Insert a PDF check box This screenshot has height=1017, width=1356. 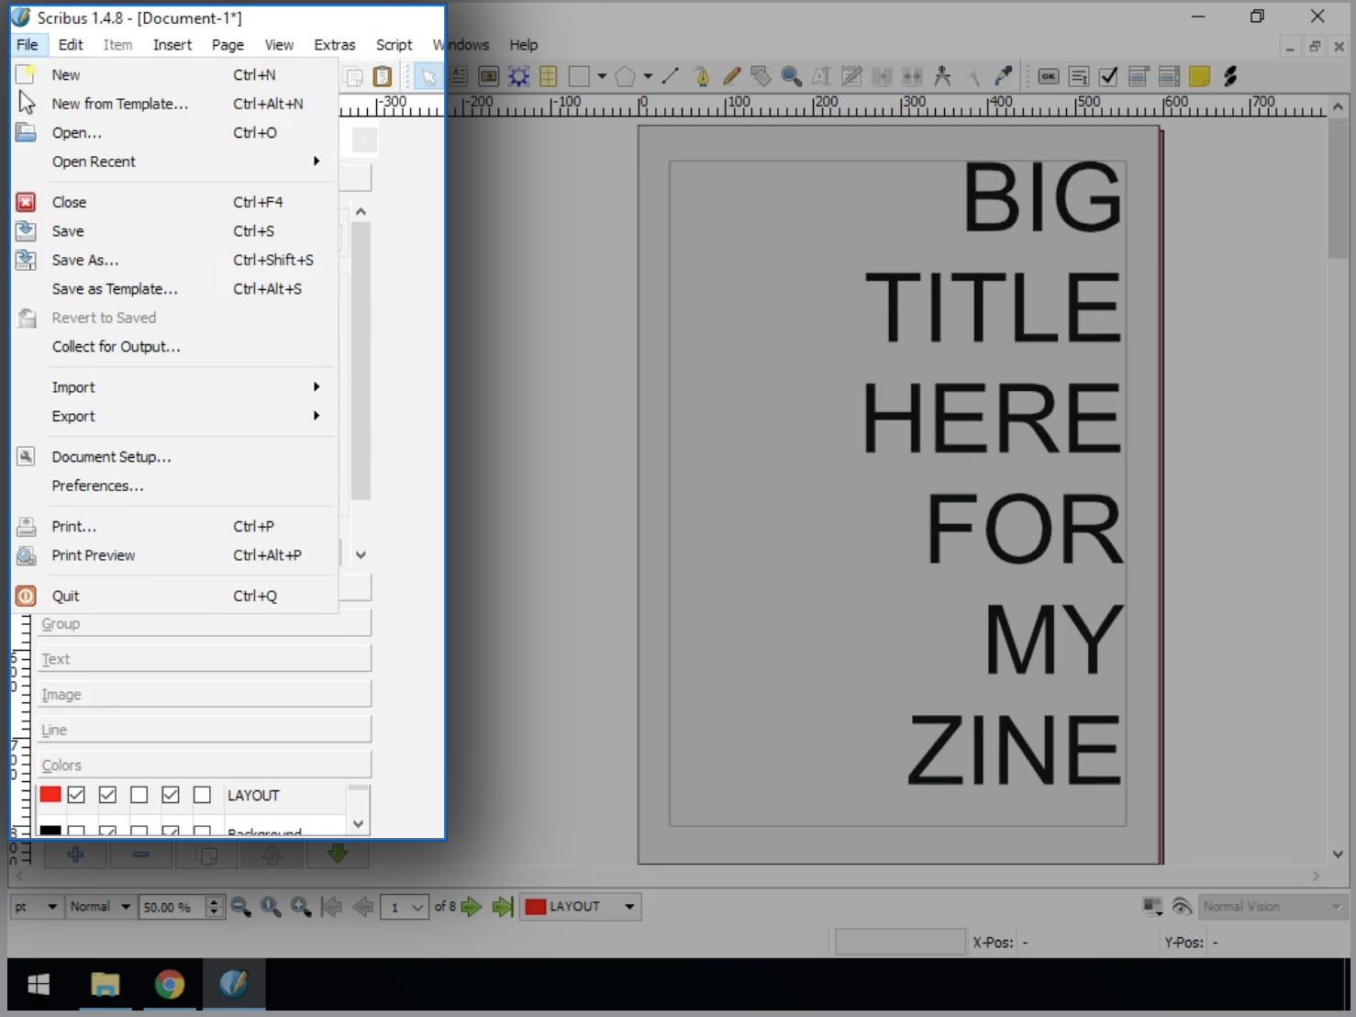[x=1108, y=77]
